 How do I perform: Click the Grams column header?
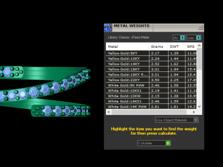158,46
